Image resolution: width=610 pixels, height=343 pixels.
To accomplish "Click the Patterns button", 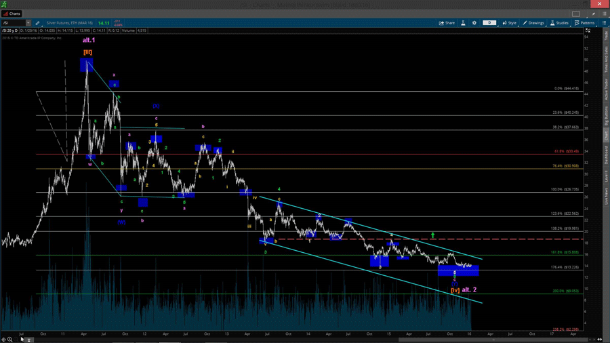I will [x=585, y=23].
